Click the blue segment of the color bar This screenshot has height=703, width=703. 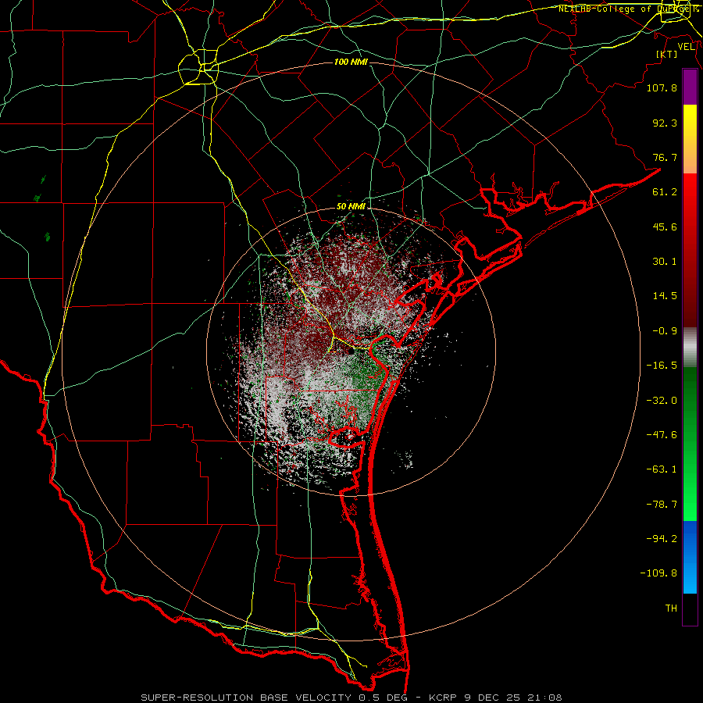point(690,557)
